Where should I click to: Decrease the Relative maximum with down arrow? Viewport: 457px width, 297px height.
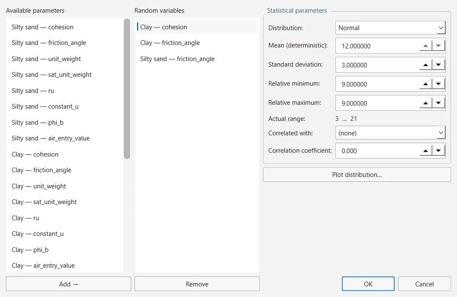tap(438, 103)
